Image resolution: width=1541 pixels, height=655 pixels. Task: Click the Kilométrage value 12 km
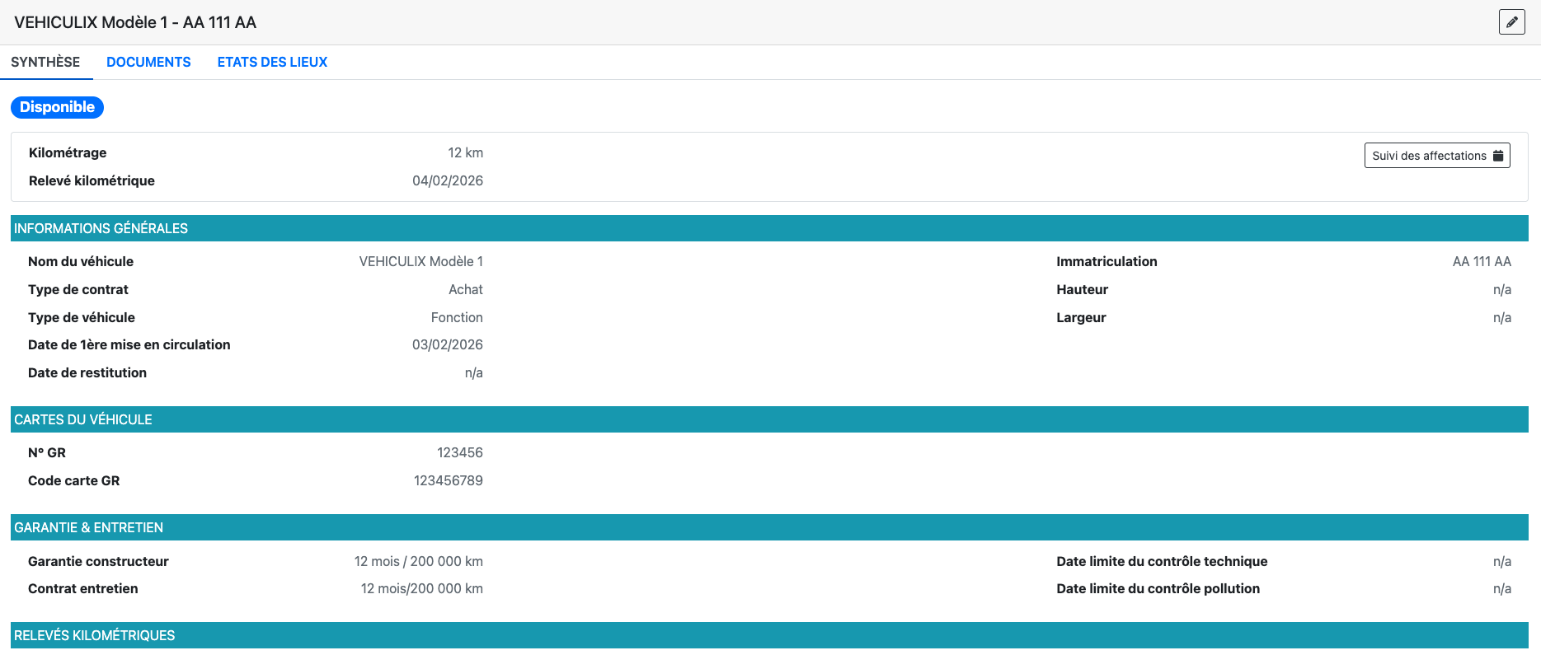[x=465, y=153]
